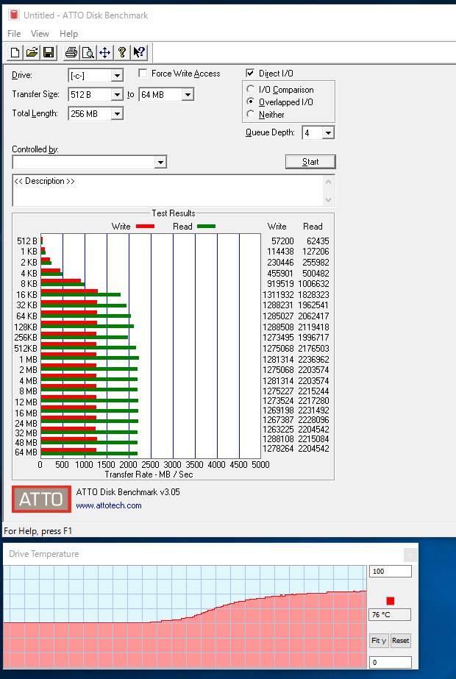The height and width of the screenshot is (679, 456).
Task: Click the Print Preview toolbar icon
Action: coord(88,53)
